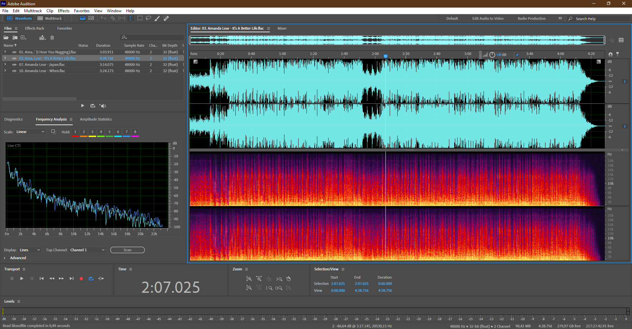Image resolution: width=632 pixels, height=329 pixels.
Task: Start playback in the Transport panel
Action: tap(22, 279)
